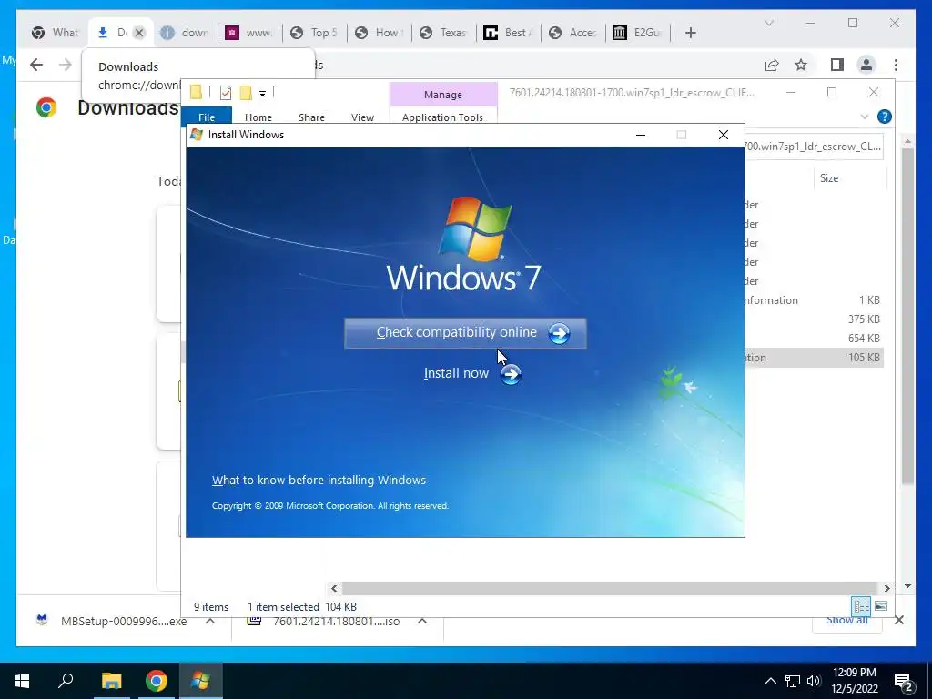Image resolution: width=932 pixels, height=699 pixels.
Task: Switch to Chrome from the taskbar
Action: click(157, 681)
